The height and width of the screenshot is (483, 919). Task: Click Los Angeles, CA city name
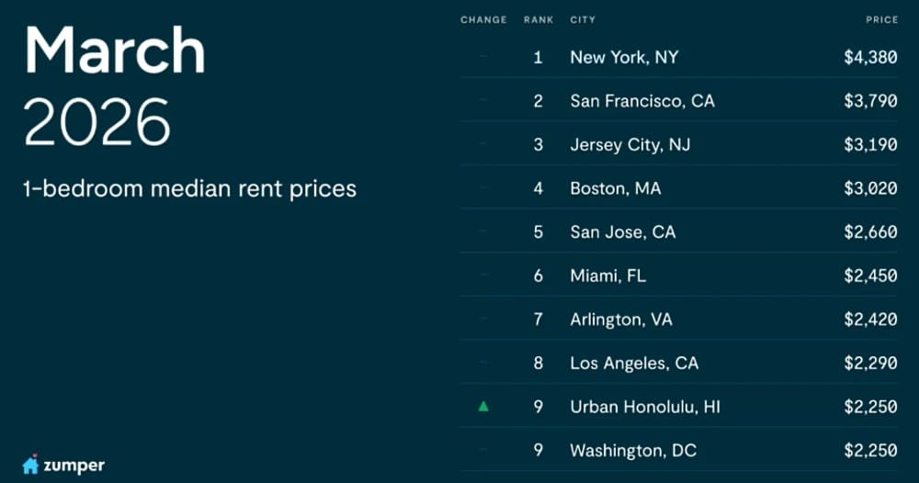633,363
